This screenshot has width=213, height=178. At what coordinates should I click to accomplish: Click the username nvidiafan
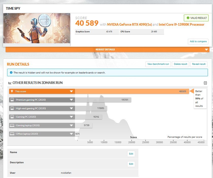click(x=66, y=173)
